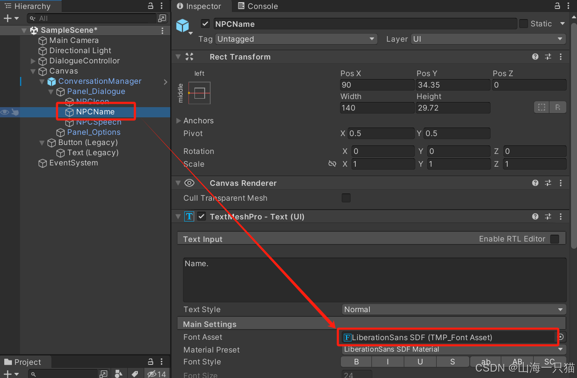Toggle Rect Transform raw edit mode R
The width and height of the screenshot is (577, 378).
(x=557, y=108)
